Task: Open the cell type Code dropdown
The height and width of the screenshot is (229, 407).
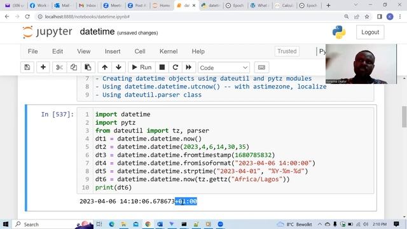Action: pyautogui.click(x=224, y=68)
